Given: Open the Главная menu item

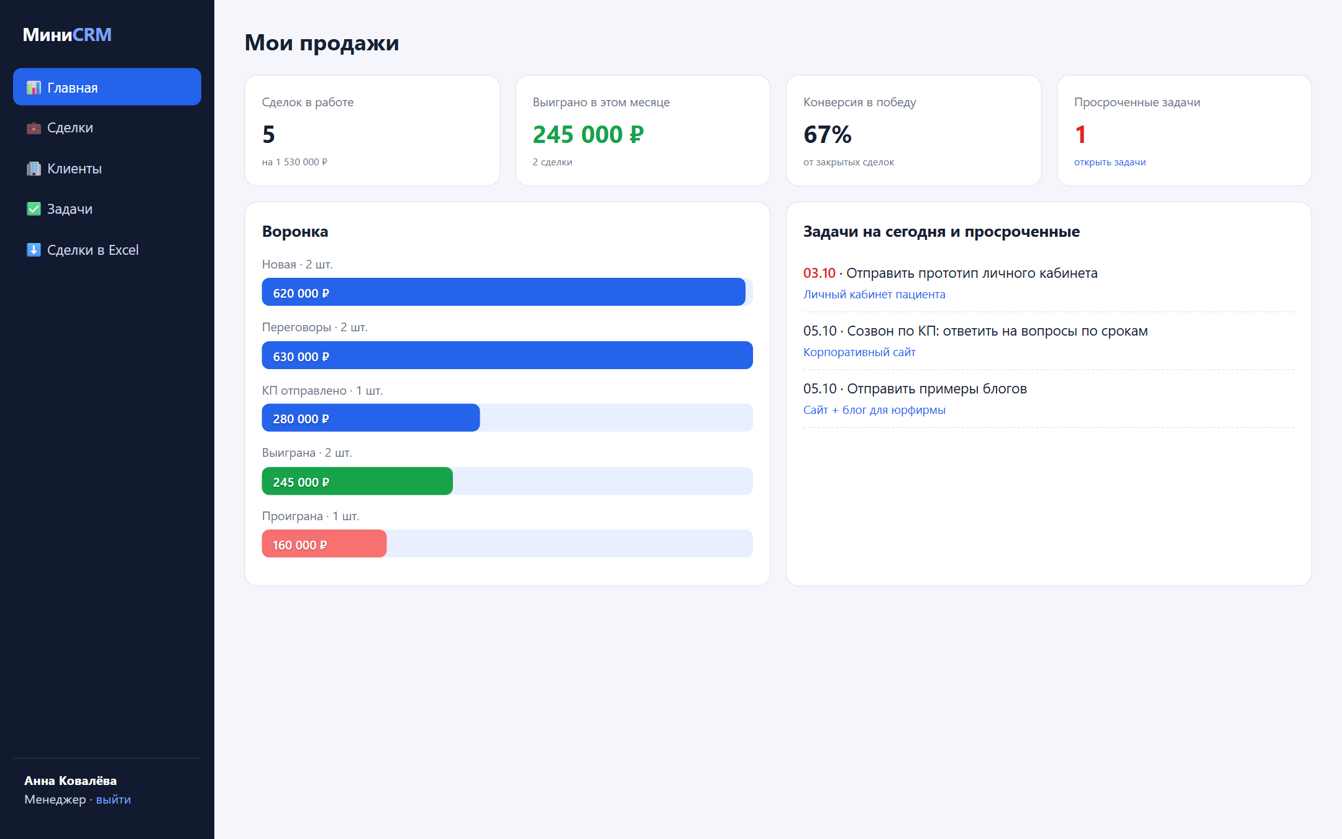Looking at the screenshot, I should pos(107,87).
